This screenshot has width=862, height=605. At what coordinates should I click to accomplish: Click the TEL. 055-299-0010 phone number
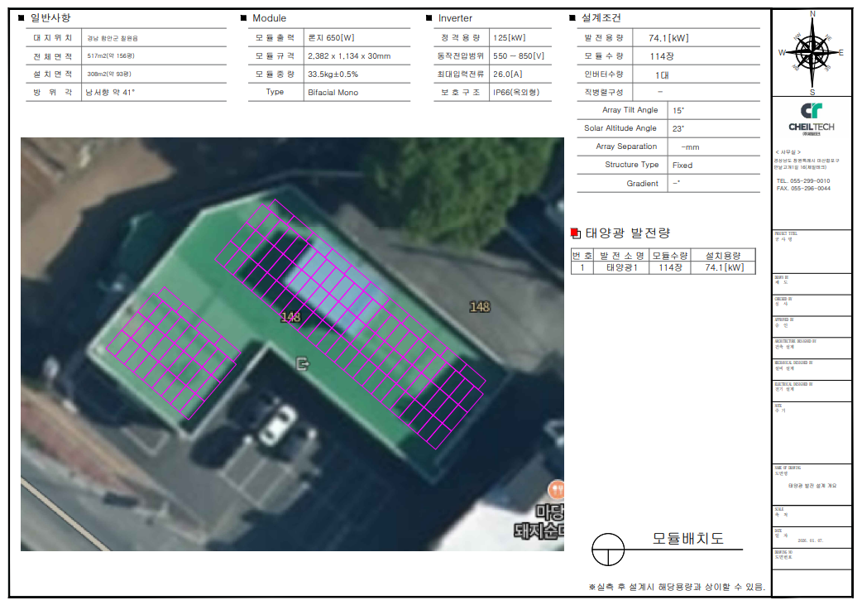pos(803,180)
